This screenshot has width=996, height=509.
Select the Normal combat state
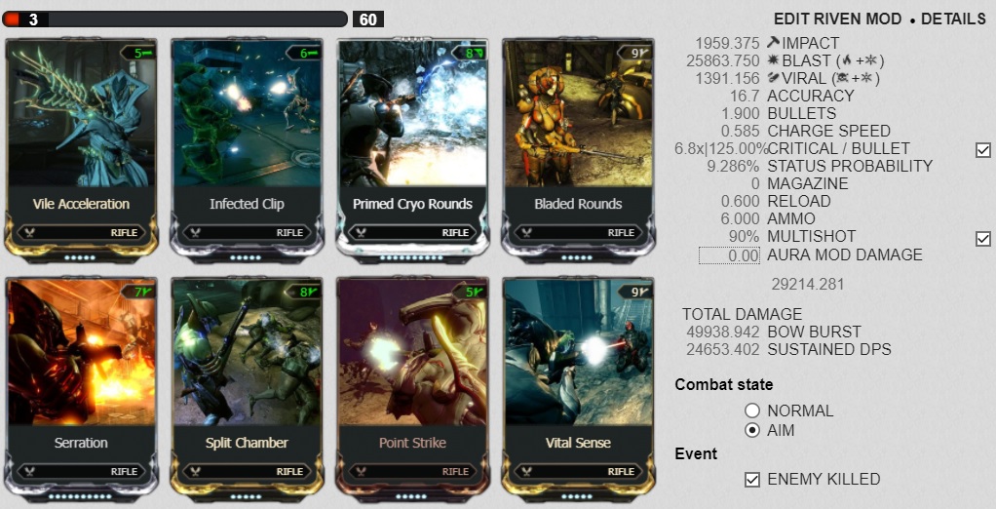752,411
